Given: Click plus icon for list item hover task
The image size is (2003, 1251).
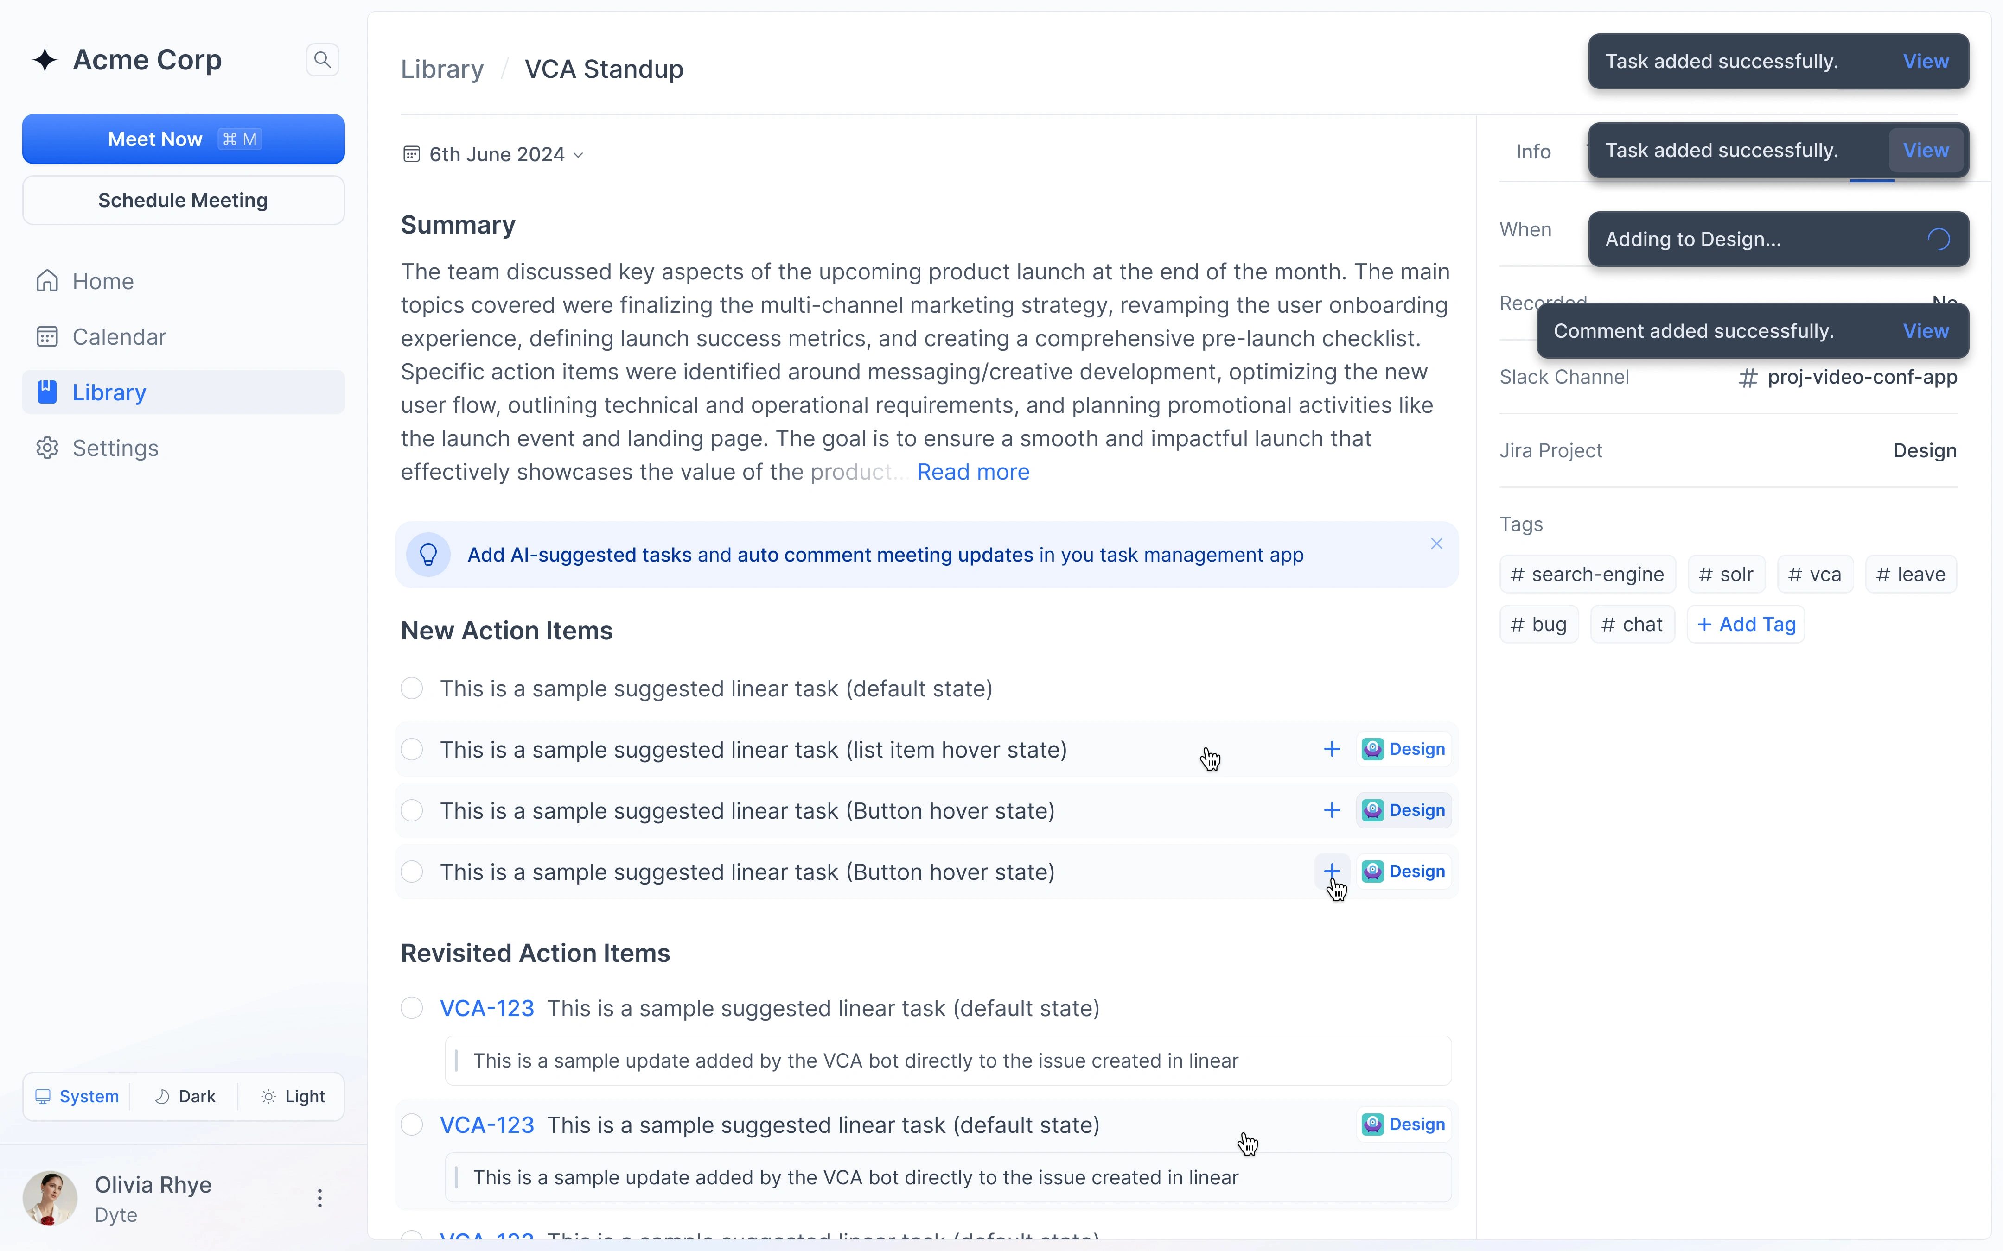Looking at the screenshot, I should pos(1332,750).
